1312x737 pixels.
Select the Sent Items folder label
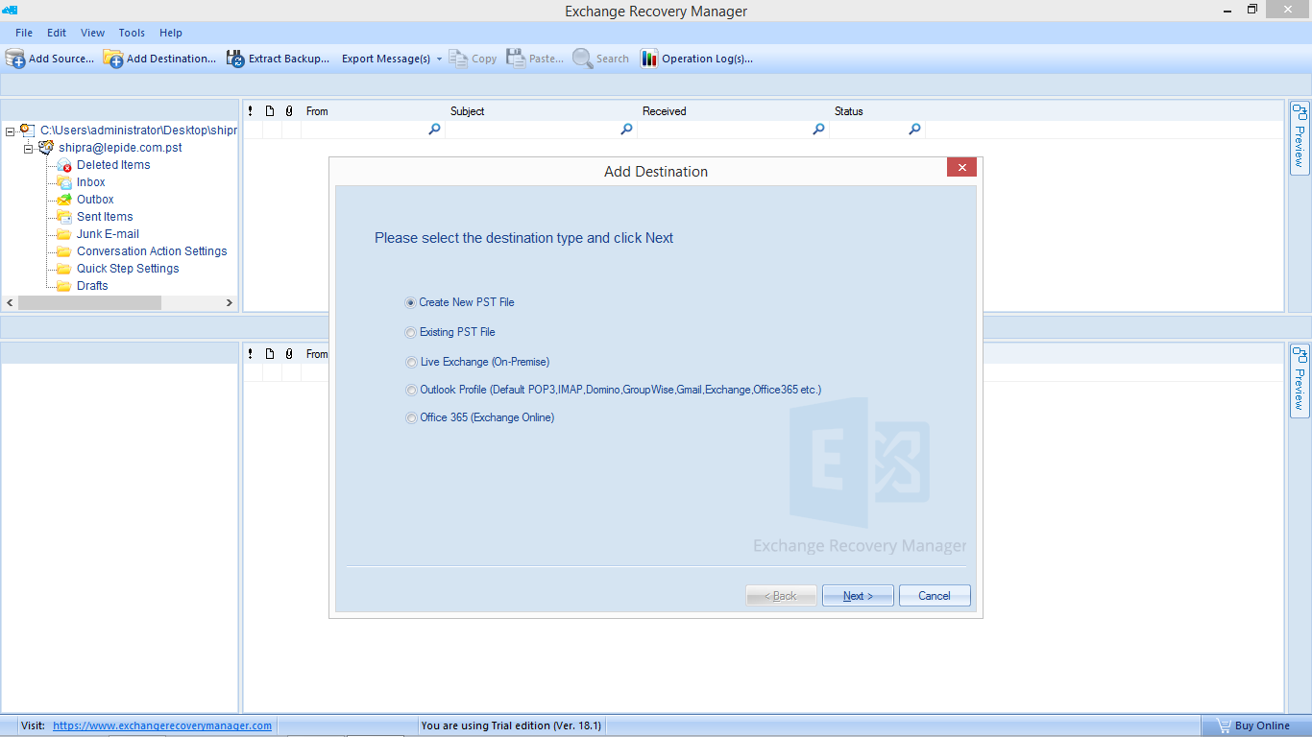coord(105,217)
